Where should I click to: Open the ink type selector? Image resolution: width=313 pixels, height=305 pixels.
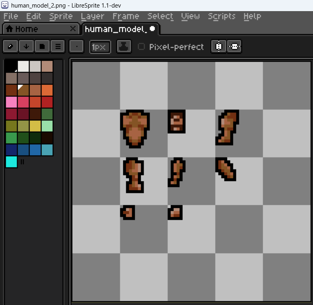124,47
